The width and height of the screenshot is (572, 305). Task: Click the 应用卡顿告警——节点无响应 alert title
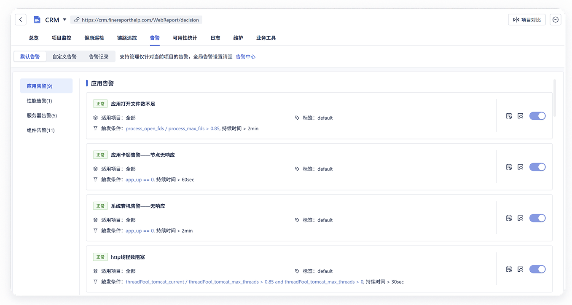pos(143,155)
